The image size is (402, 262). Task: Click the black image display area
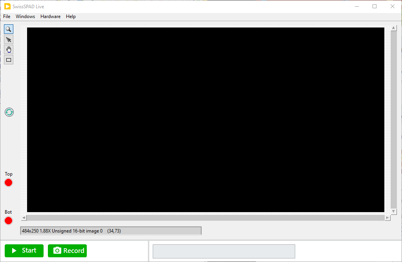pos(206,120)
